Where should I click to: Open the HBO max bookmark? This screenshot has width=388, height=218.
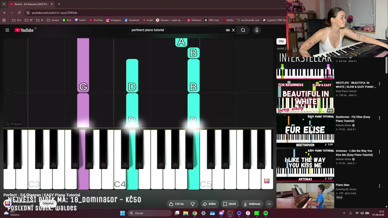[x=212, y=20]
